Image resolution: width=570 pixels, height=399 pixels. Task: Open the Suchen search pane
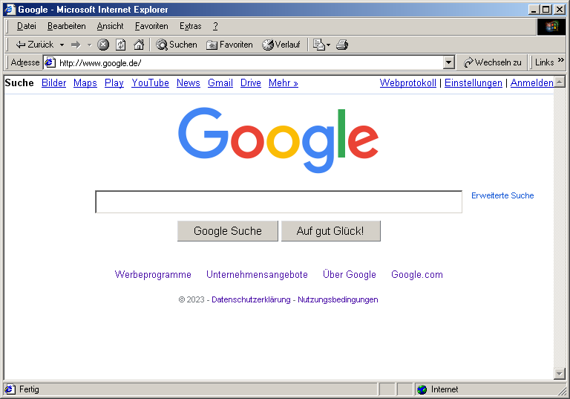coord(177,45)
